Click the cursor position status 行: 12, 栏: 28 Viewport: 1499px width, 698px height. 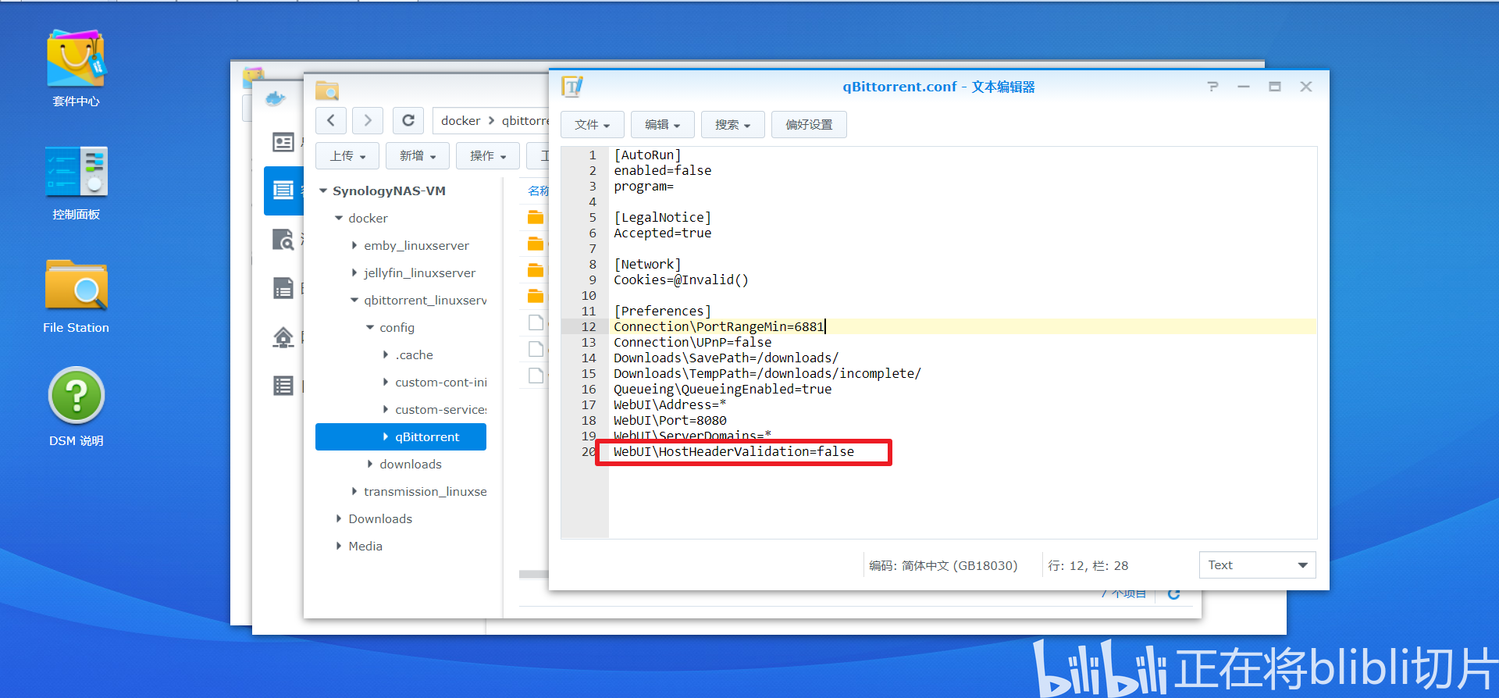pos(1088,566)
